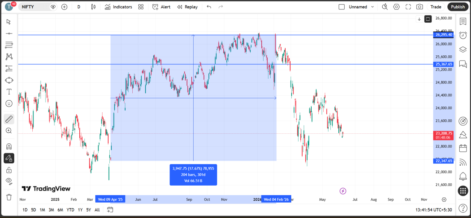The height and width of the screenshot is (218, 471).
Task: Toggle stay in drawing mode
Action: click(9, 158)
